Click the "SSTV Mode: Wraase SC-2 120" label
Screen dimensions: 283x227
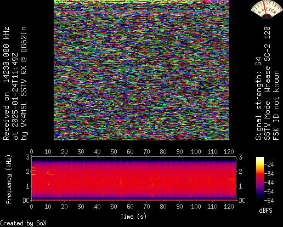click(x=267, y=83)
